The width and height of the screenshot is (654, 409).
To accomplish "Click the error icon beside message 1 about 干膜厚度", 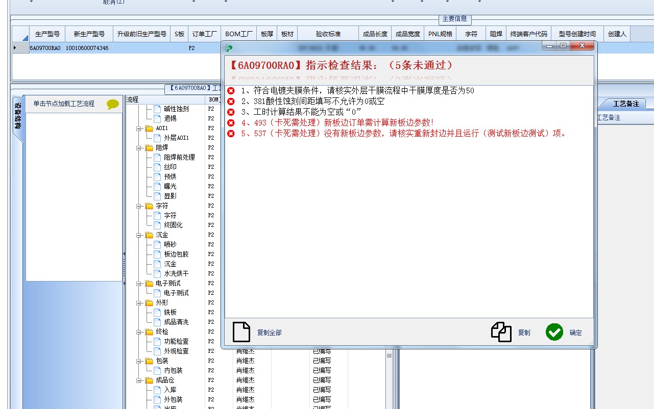I will coord(231,91).
